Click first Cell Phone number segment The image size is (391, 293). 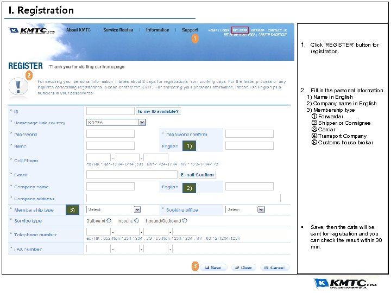click(98, 157)
